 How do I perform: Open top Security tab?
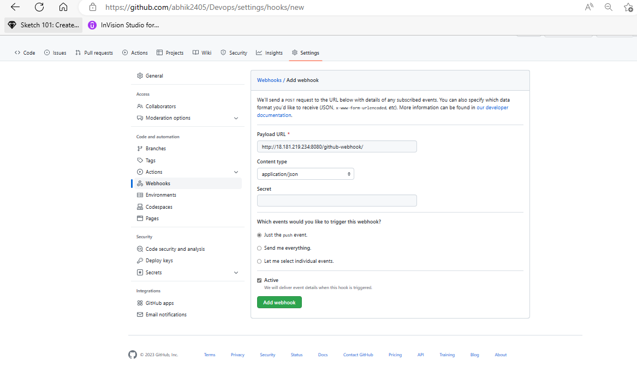click(234, 53)
